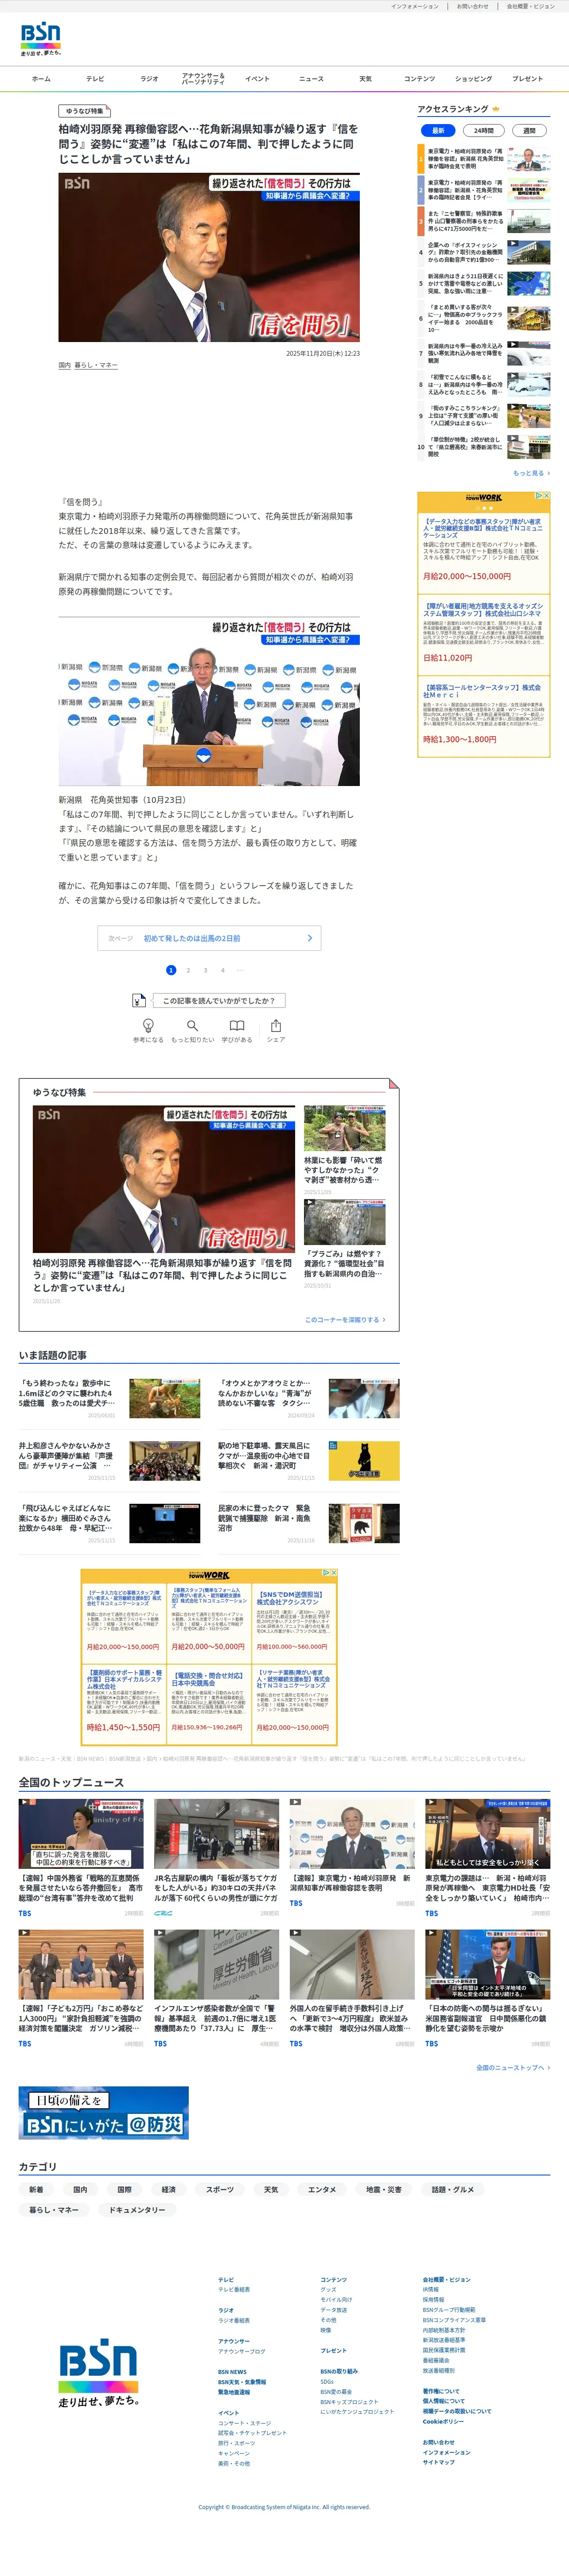The image size is (569, 2576).
Task: Go to article page 2 in pagination
Action: click(188, 970)
